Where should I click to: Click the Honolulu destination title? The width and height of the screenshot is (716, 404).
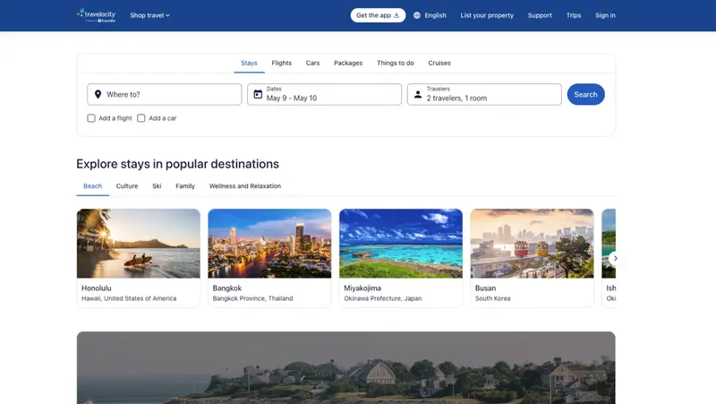(x=97, y=288)
